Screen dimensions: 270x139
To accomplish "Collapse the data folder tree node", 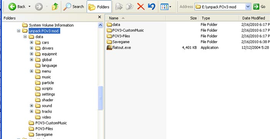I will point(25,37).
